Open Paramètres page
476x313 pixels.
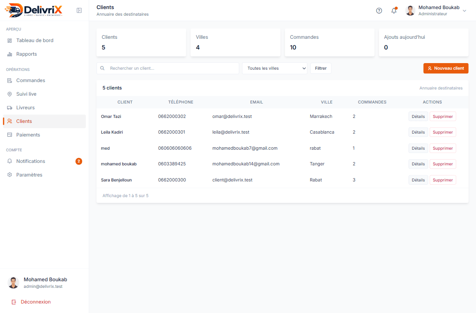click(x=44, y=175)
